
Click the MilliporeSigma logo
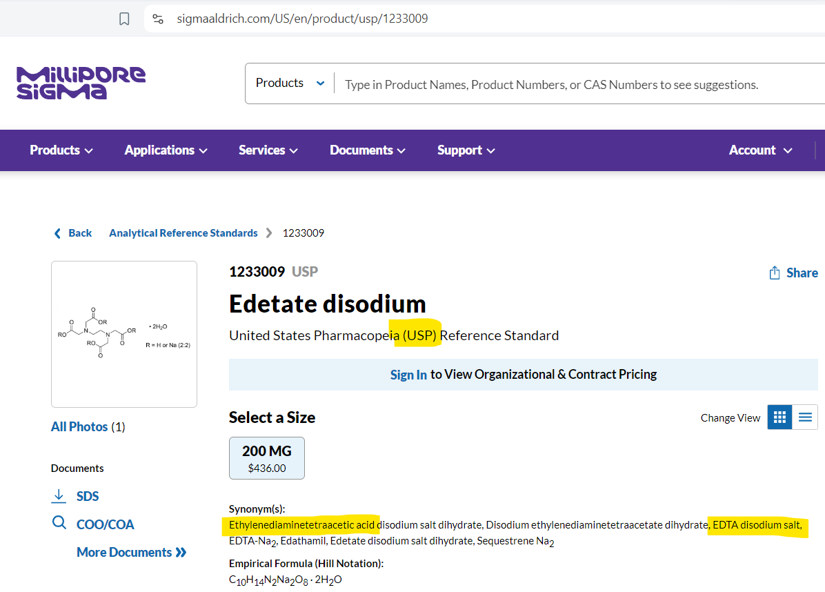click(x=81, y=83)
